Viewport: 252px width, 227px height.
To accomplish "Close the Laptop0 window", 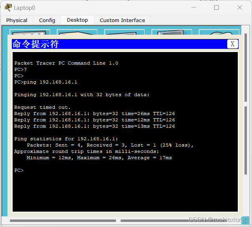I will (x=240, y=7).
